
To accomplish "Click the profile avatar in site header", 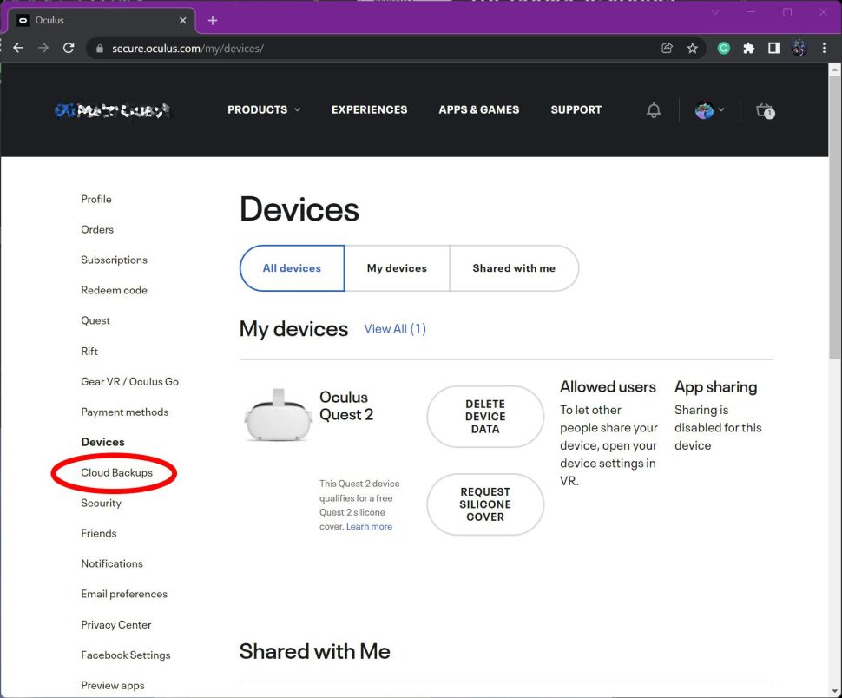I will pos(704,110).
